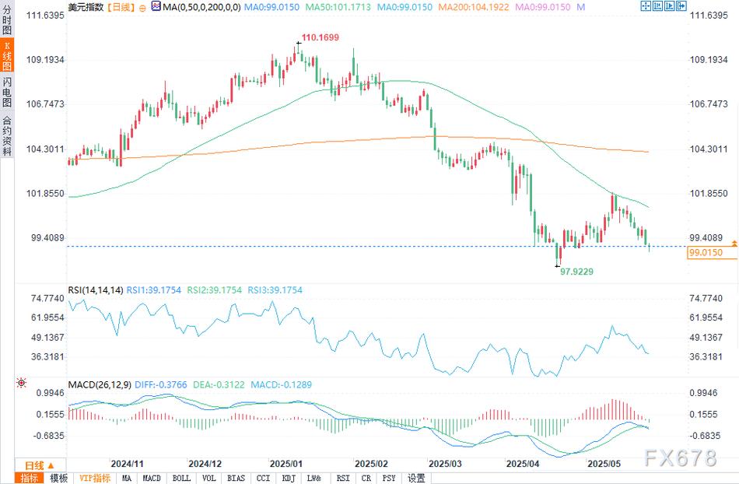Click the sun-shaped icon beside MACD panel

click(x=20, y=384)
